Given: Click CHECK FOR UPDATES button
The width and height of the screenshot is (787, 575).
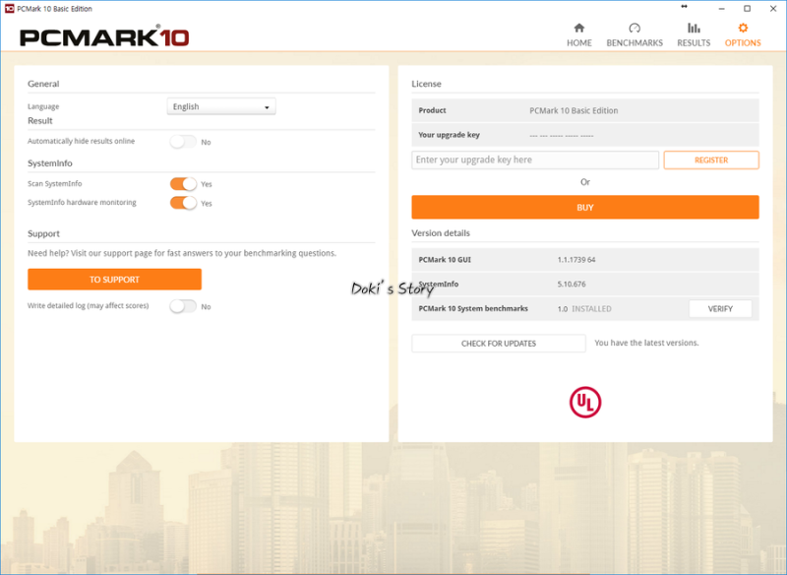Looking at the screenshot, I should (499, 344).
